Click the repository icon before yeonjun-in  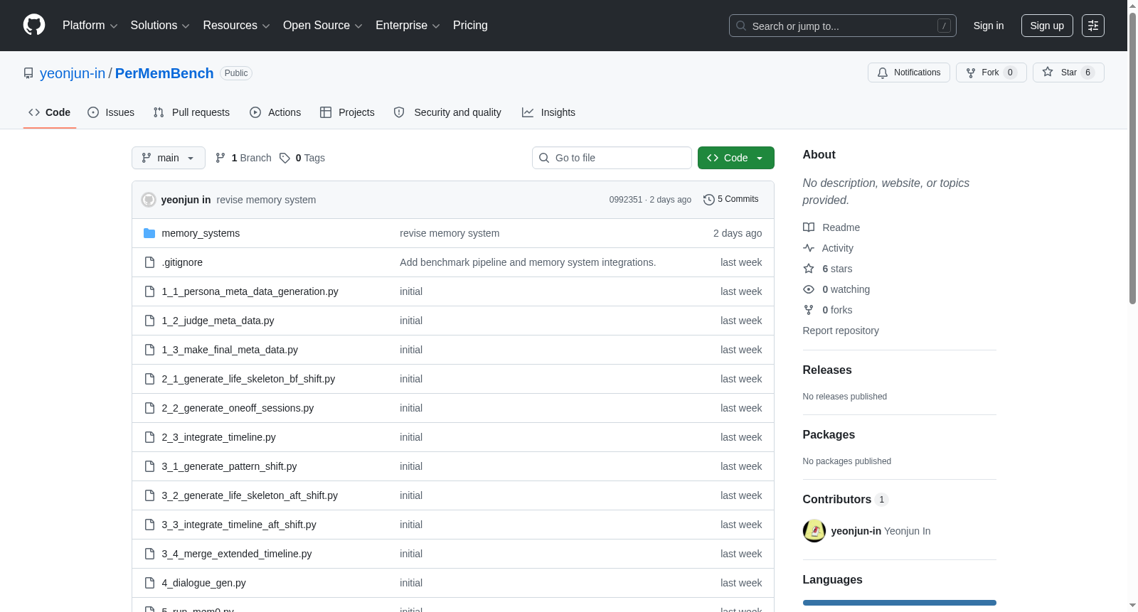coord(28,73)
